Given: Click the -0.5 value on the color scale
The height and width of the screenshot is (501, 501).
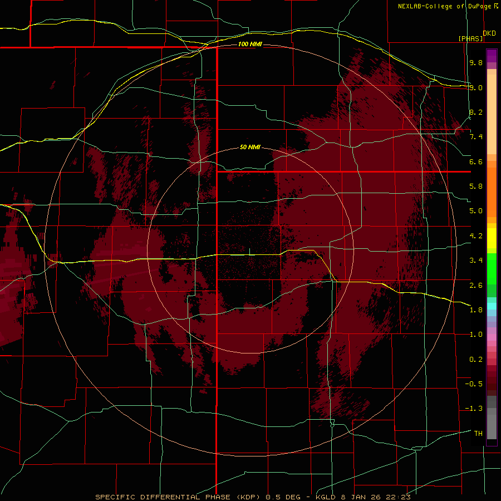Looking at the screenshot, I should [474, 384].
